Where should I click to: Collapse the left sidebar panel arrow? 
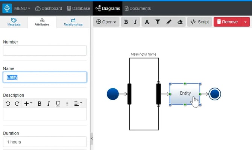(92, 138)
